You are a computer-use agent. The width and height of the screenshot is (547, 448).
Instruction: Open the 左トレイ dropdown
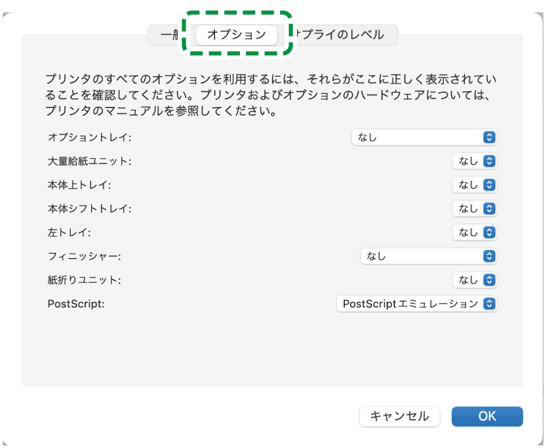(x=475, y=233)
